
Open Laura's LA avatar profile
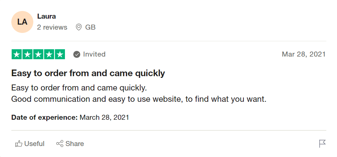(22, 22)
